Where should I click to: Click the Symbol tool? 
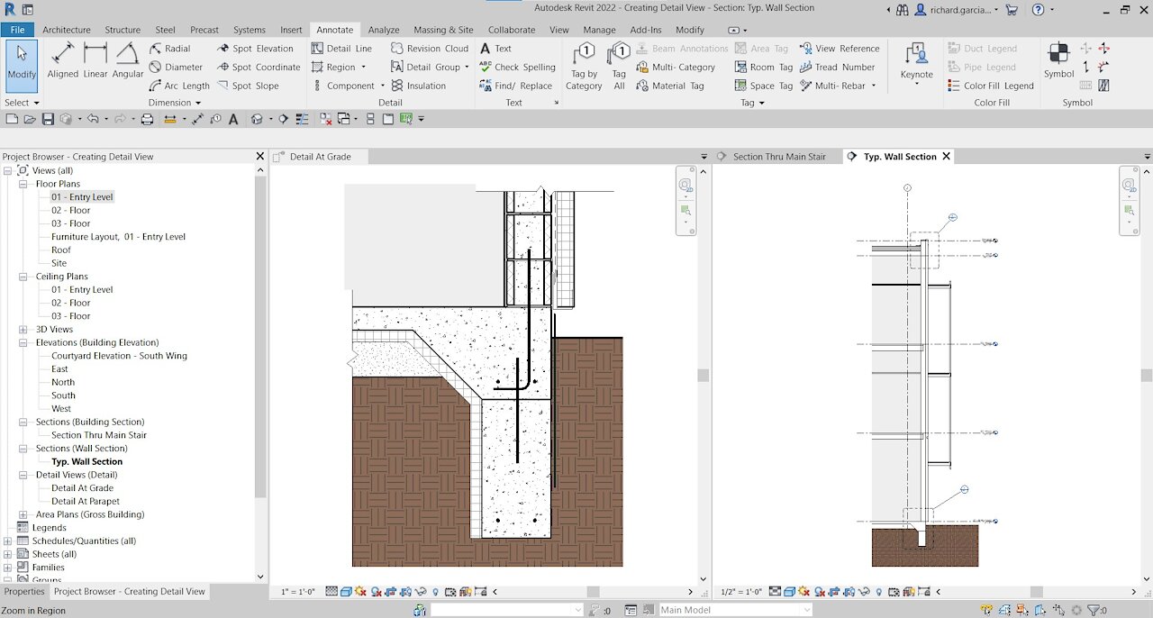tap(1058, 61)
